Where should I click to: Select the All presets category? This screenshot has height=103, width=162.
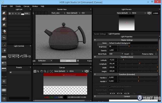19,72
